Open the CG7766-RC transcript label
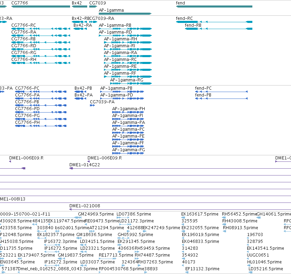Image resolution: width=291 pixels, height=274 pixels. 24,25
